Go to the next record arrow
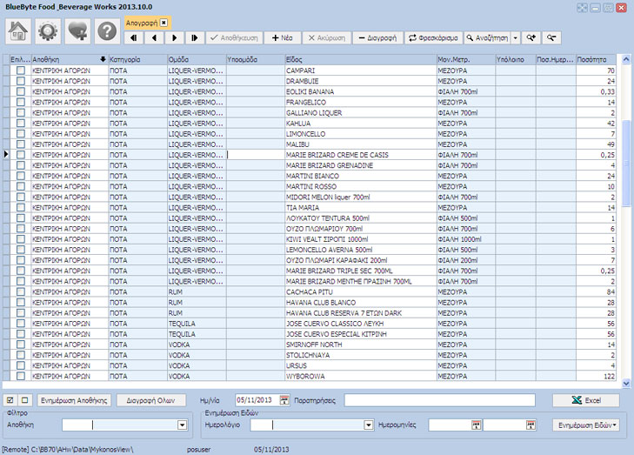The image size is (634, 455). 175,38
